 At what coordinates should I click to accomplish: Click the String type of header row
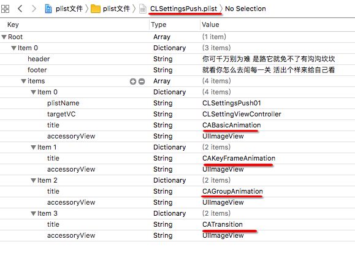pyautogui.click(x=162, y=59)
